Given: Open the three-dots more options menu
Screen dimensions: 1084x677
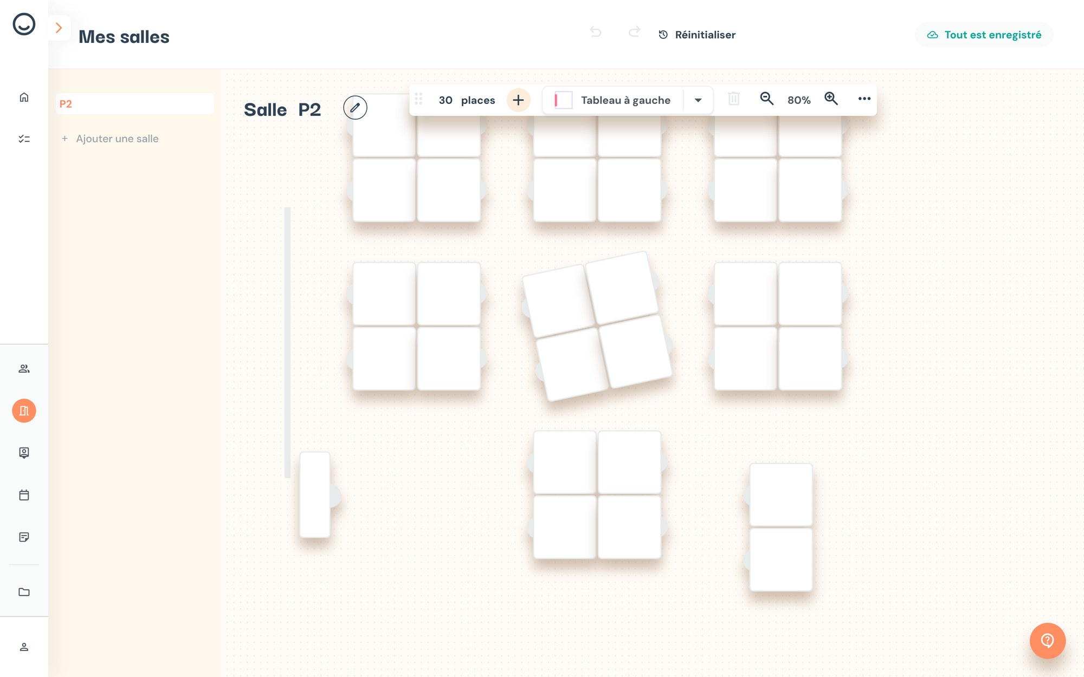Looking at the screenshot, I should coord(864,99).
